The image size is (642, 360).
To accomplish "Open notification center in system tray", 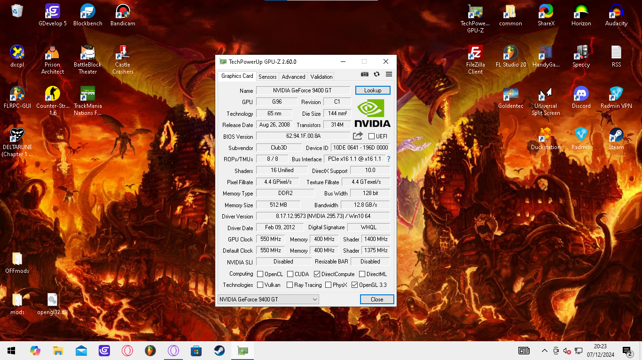I will click(x=627, y=351).
